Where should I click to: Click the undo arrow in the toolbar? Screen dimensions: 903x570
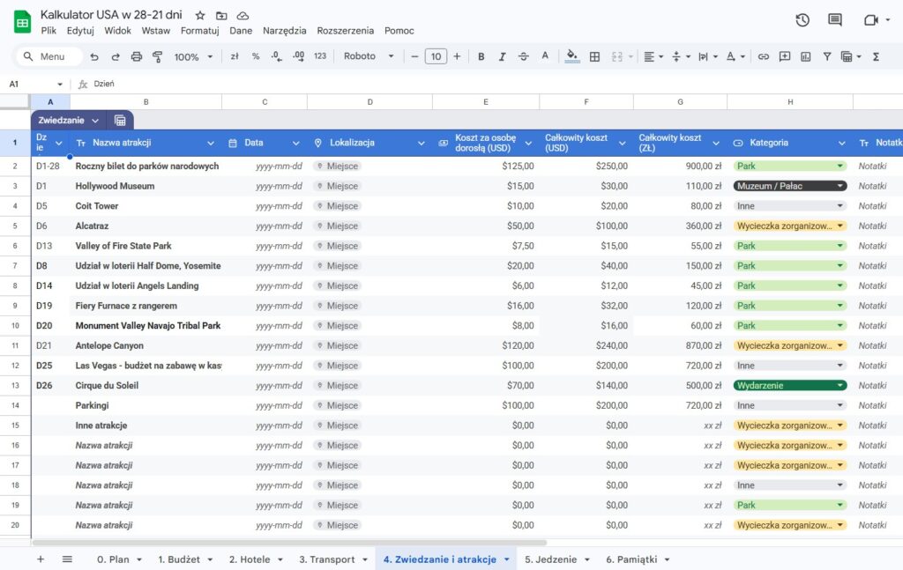point(94,56)
